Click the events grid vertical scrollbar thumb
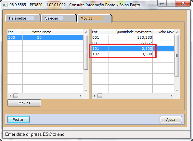 pos(177,56)
